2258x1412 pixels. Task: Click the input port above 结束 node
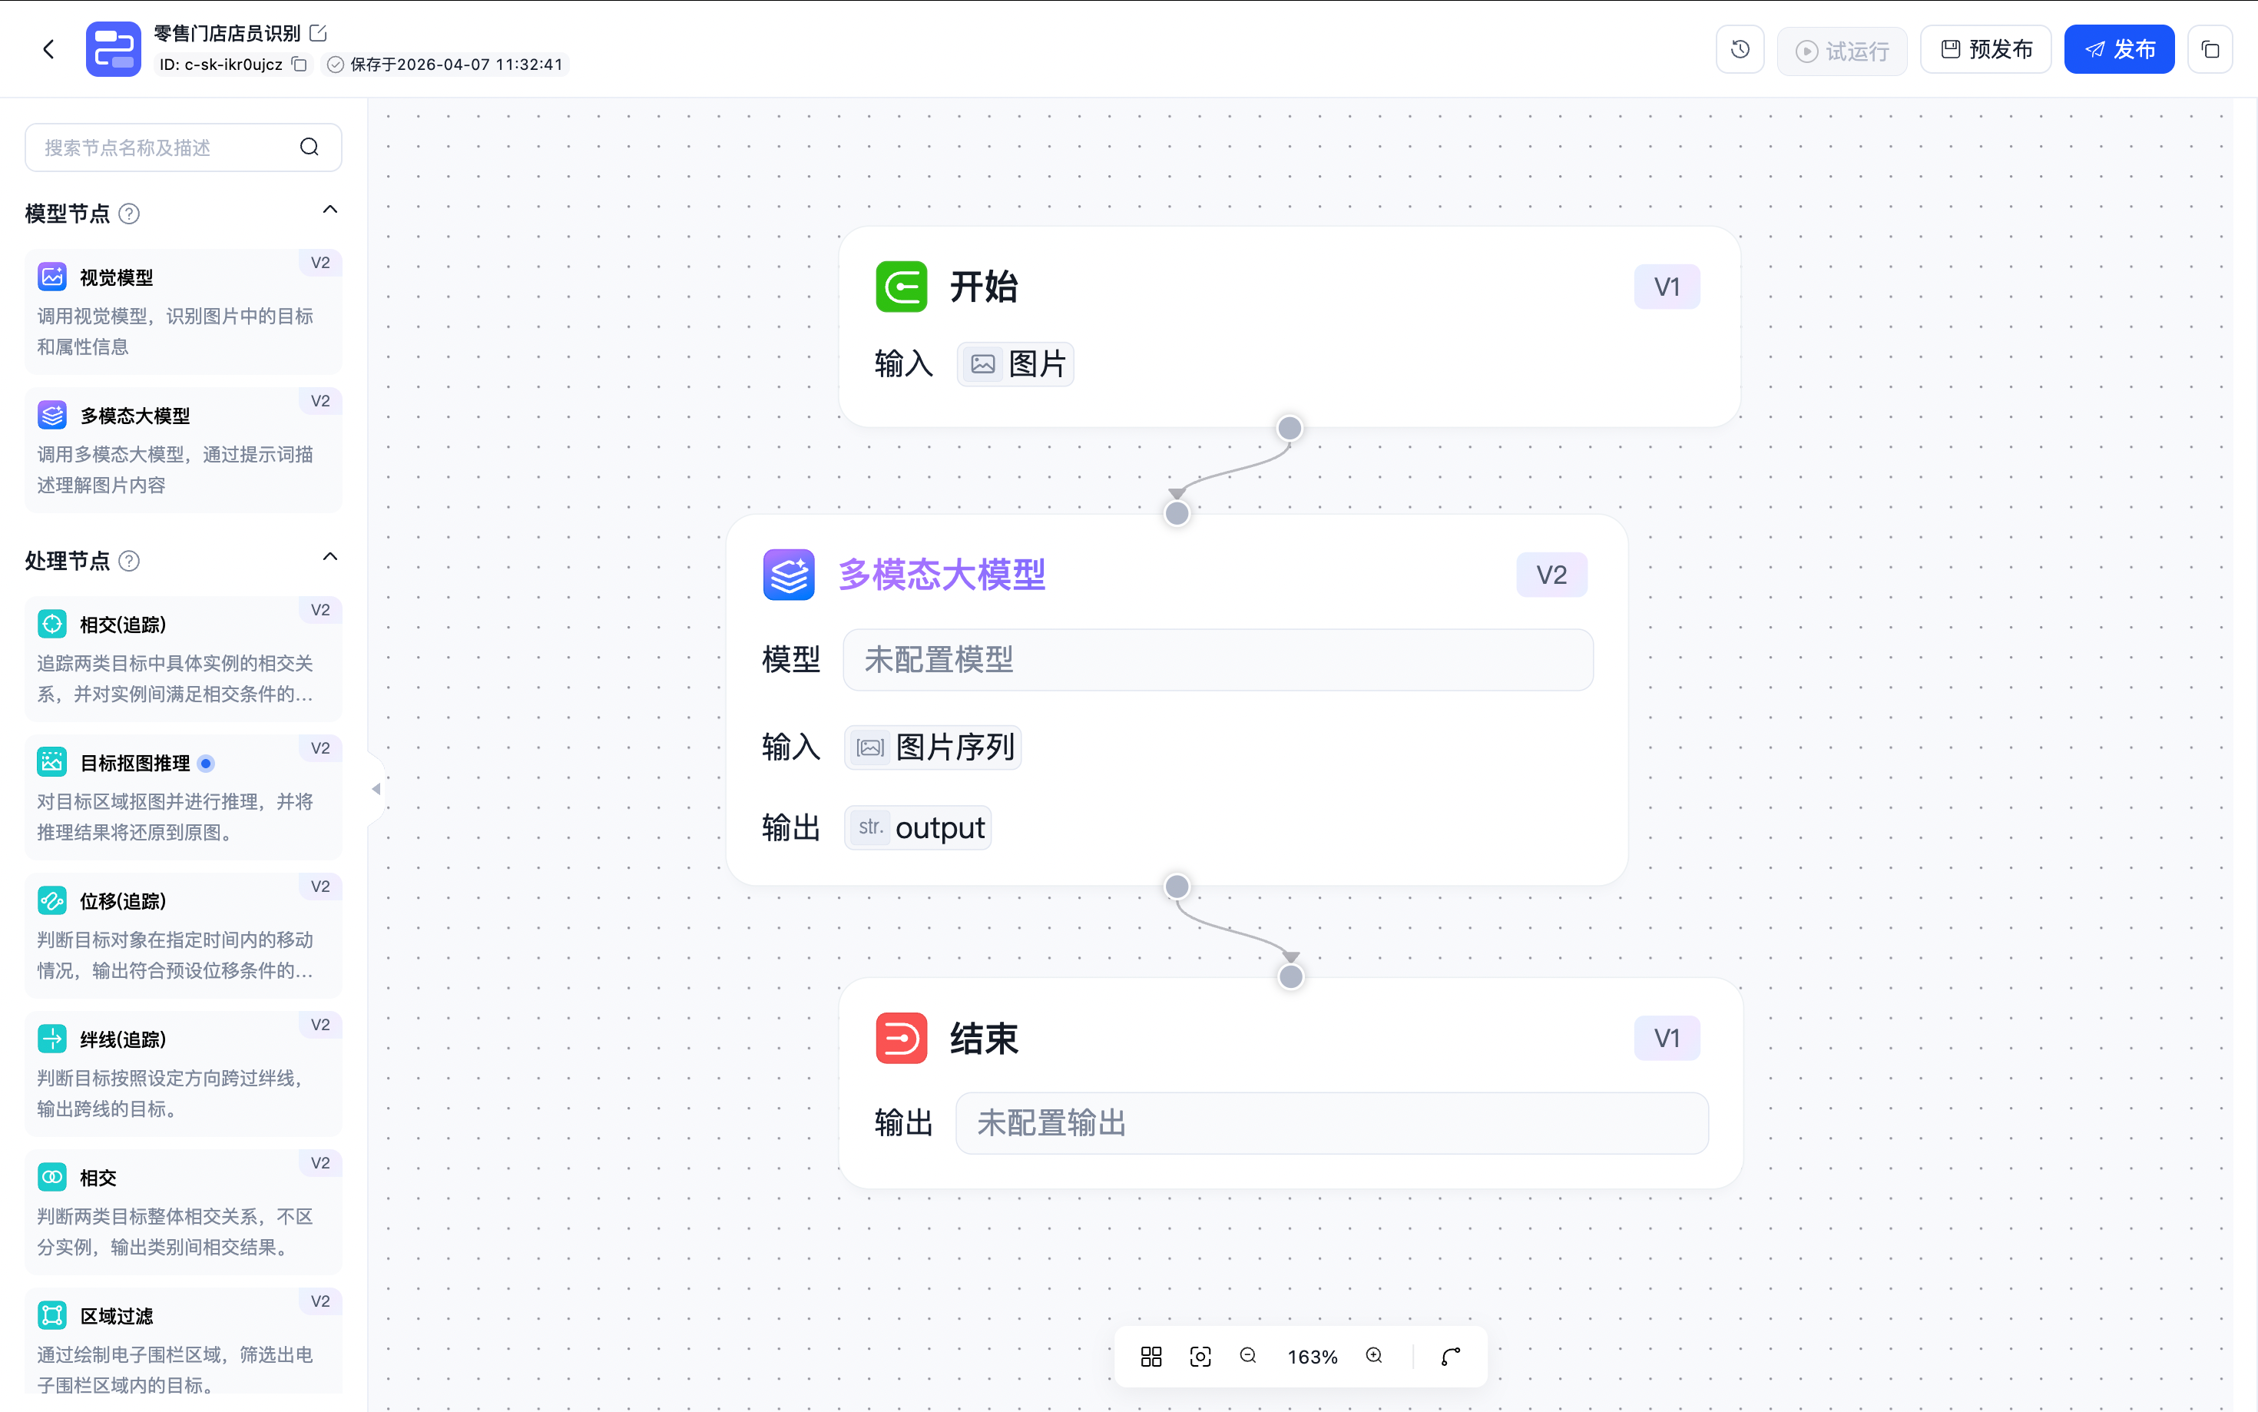point(1290,977)
